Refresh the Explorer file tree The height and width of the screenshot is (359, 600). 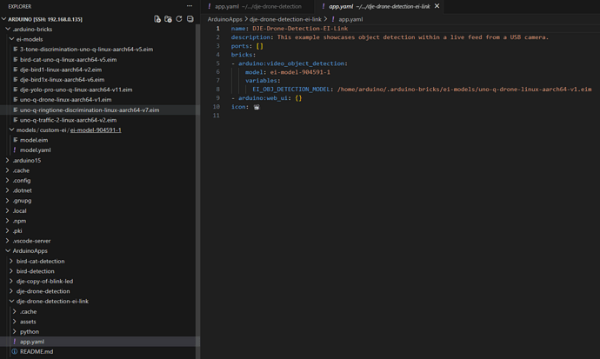pos(179,18)
